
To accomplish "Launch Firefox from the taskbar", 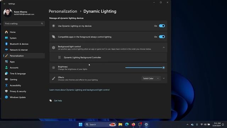I will pyautogui.click(x=133, y=124).
